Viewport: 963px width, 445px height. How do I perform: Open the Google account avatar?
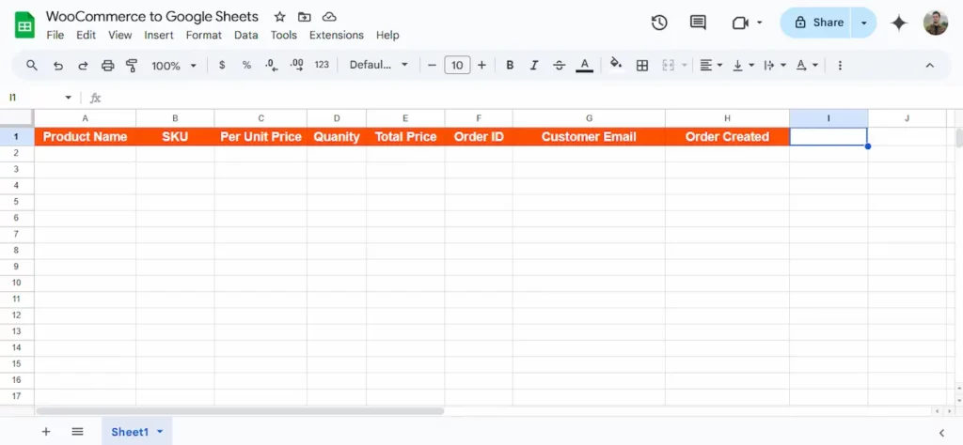[936, 23]
